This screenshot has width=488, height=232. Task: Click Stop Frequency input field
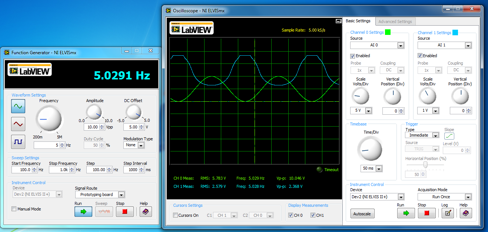point(59,170)
